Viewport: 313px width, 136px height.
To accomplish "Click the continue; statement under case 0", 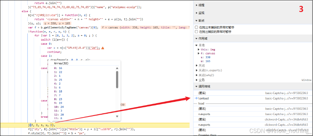I will [x=54, y=52].
